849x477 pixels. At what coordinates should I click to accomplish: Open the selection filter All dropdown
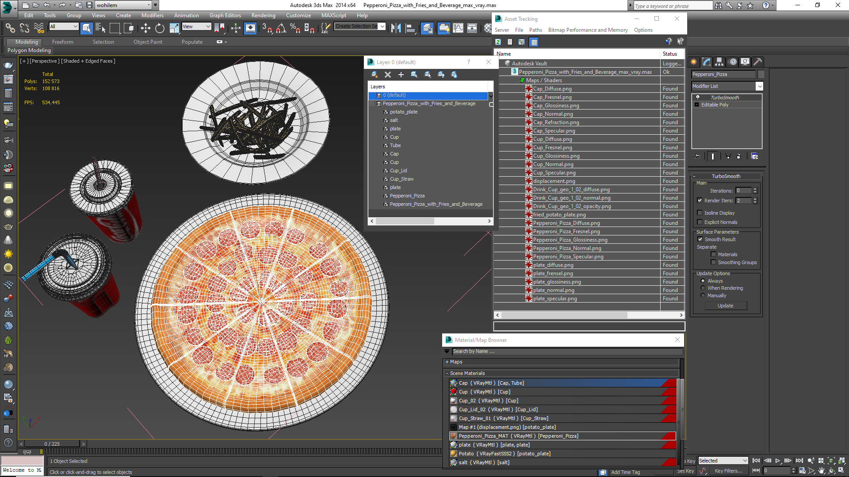click(64, 26)
